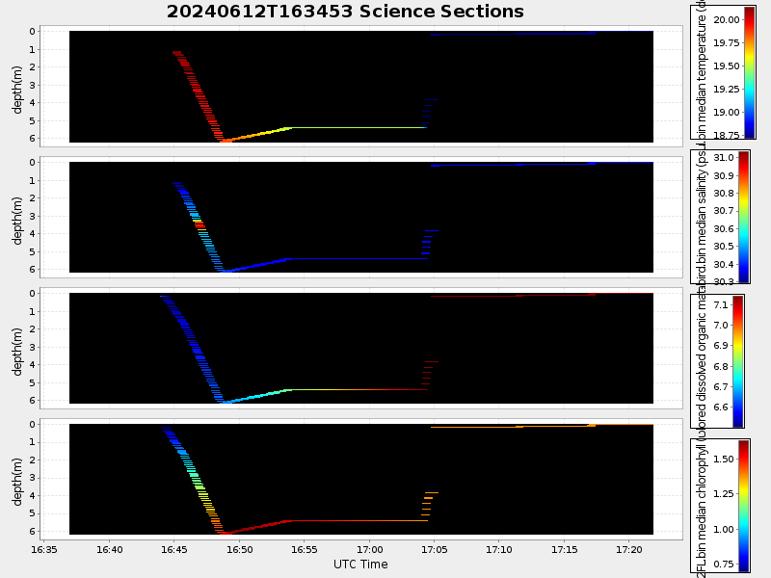This screenshot has width=771, height=578.
Task: Click the dissolved organic matter colorbar
Action: 737,360
